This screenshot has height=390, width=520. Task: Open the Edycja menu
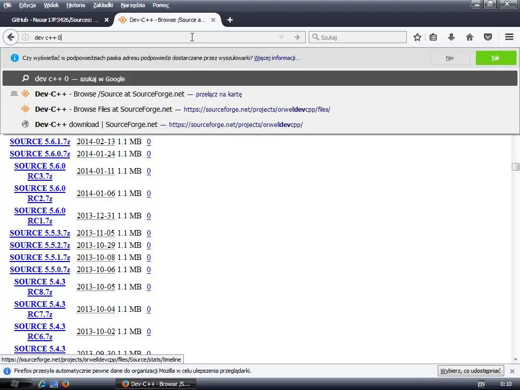pos(27,5)
